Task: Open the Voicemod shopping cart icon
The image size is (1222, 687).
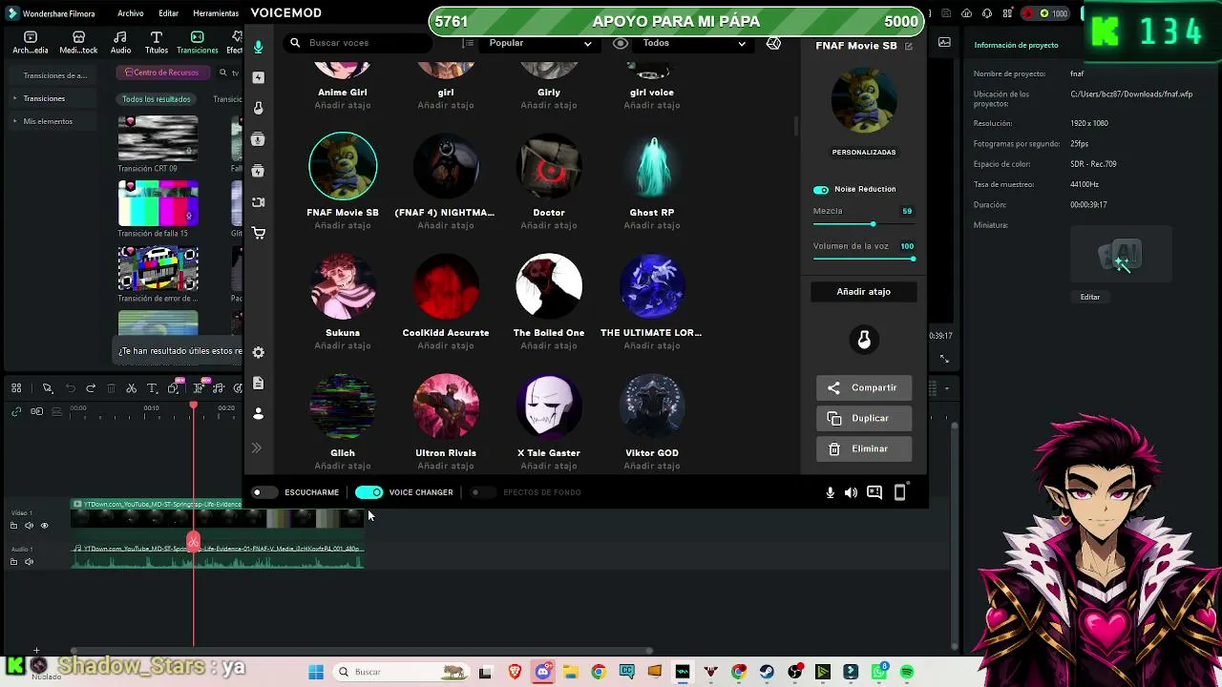Action: (259, 233)
